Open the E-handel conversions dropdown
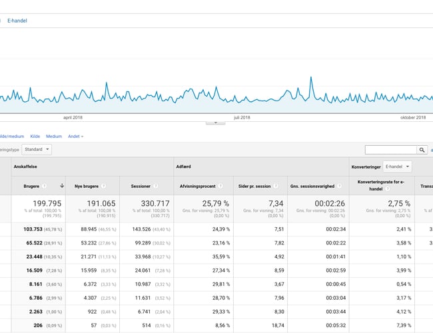The image size is (433, 333). pyautogui.click(x=398, y=166)
